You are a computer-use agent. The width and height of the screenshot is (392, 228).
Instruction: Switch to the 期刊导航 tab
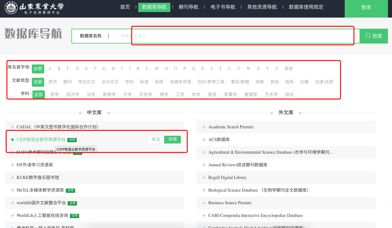point(189,7)
